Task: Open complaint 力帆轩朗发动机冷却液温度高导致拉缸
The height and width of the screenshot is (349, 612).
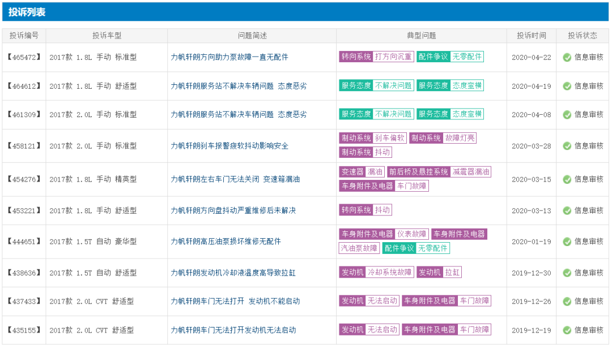Action: [233, 273]
